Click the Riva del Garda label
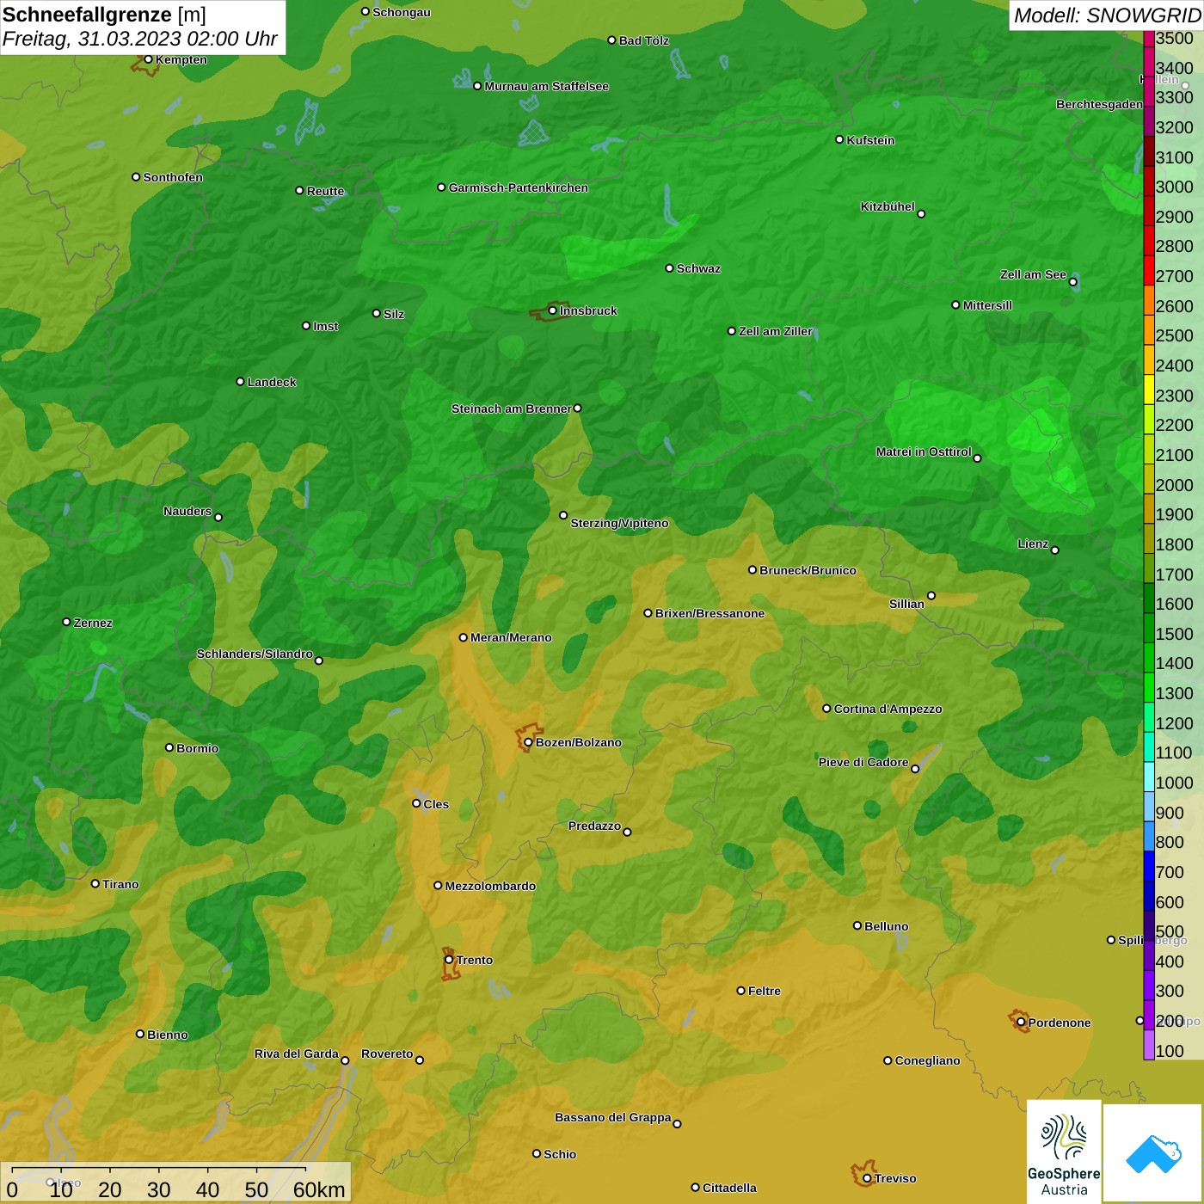Viewport: 1204px width, 1204px height. (x=297, y=1053)
